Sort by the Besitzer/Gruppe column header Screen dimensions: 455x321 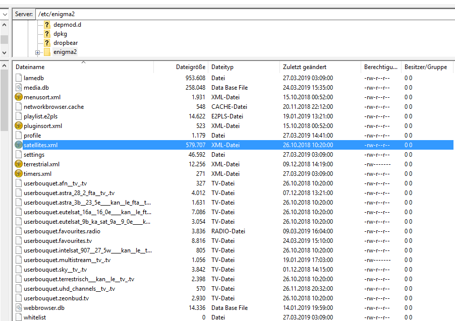click(x=427, y=67)
